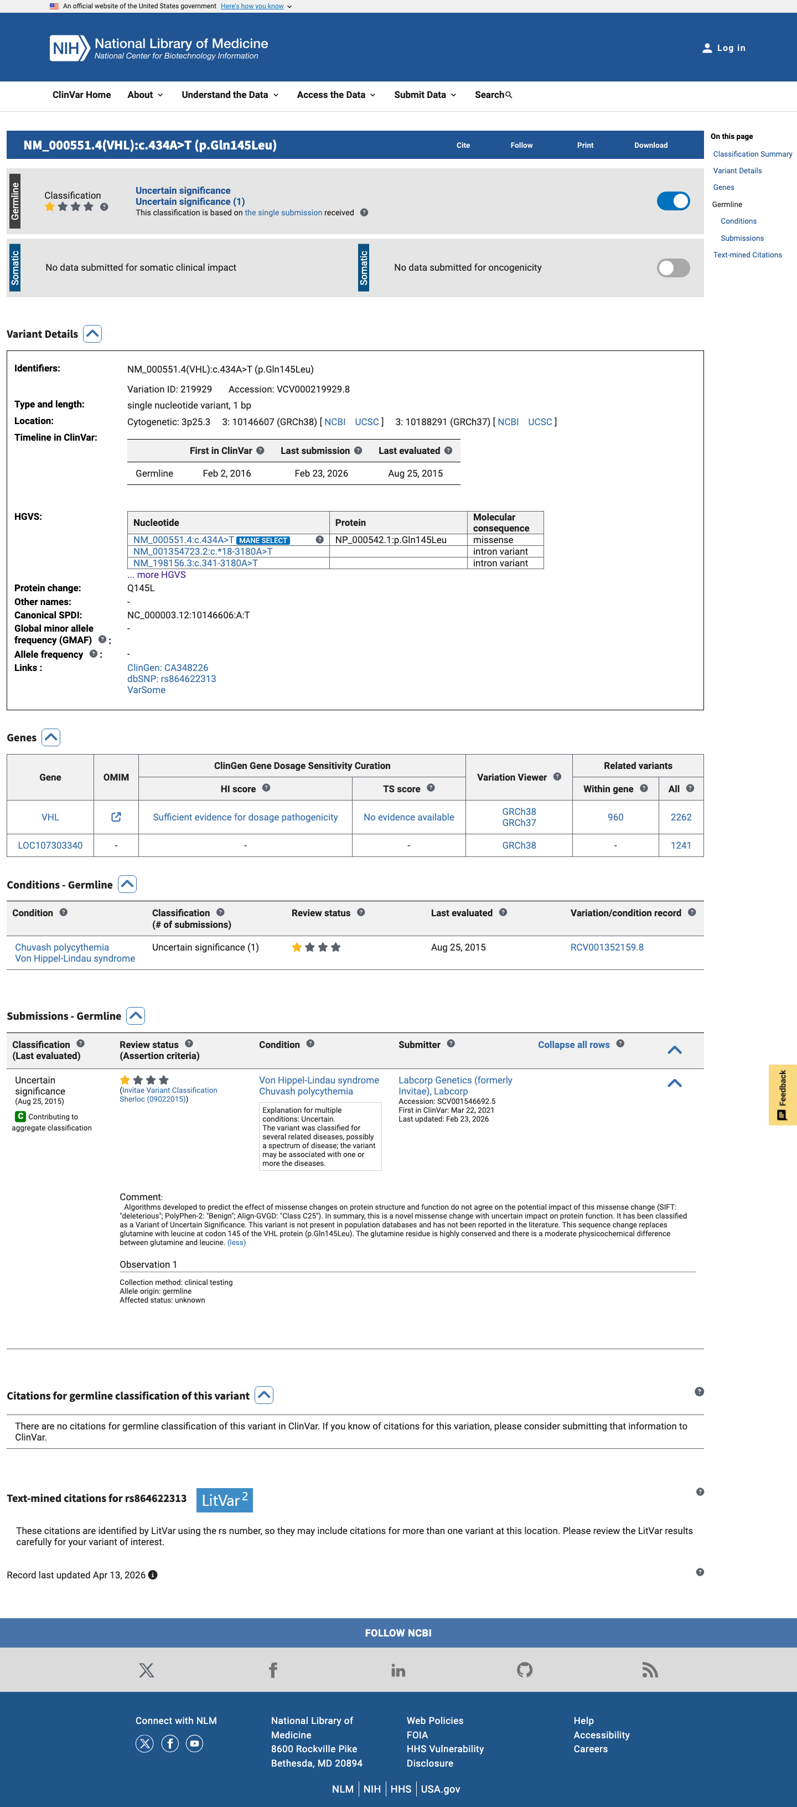Viewport: 797px width, 1807px height.
Task: Open the ClinGen: CA348226 link
Action: (168, 668)
